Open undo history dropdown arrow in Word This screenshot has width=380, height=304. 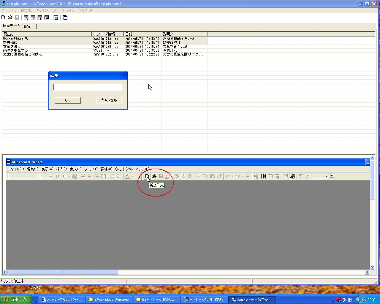point(232,176)
